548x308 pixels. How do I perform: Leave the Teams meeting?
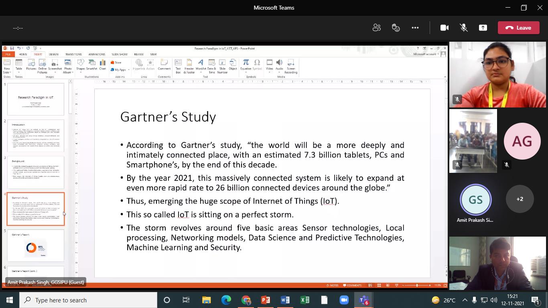click(x=518, y=28)
